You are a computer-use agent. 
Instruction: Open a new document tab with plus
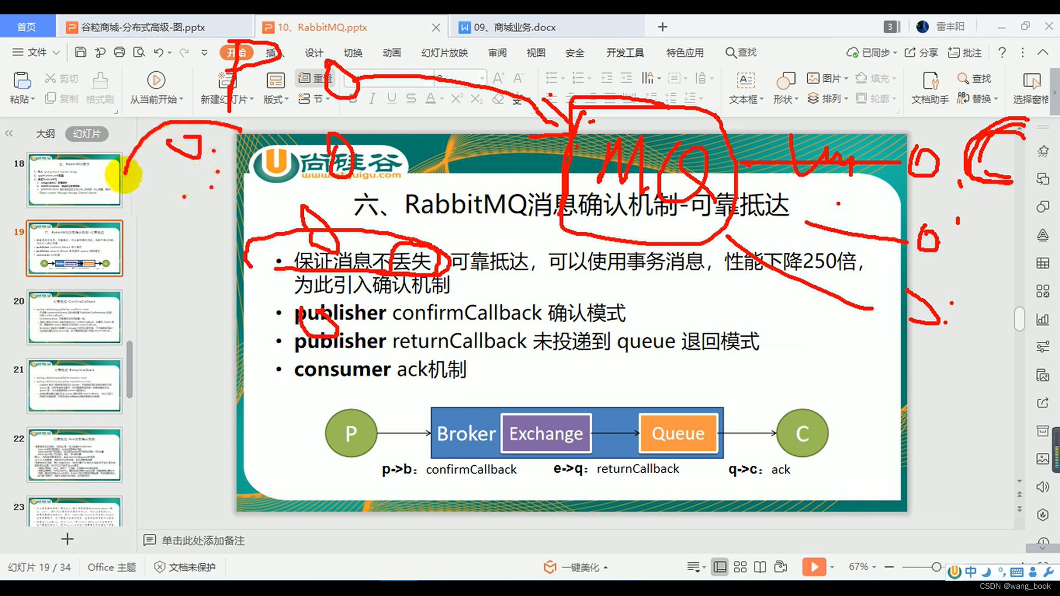(662, 26)
